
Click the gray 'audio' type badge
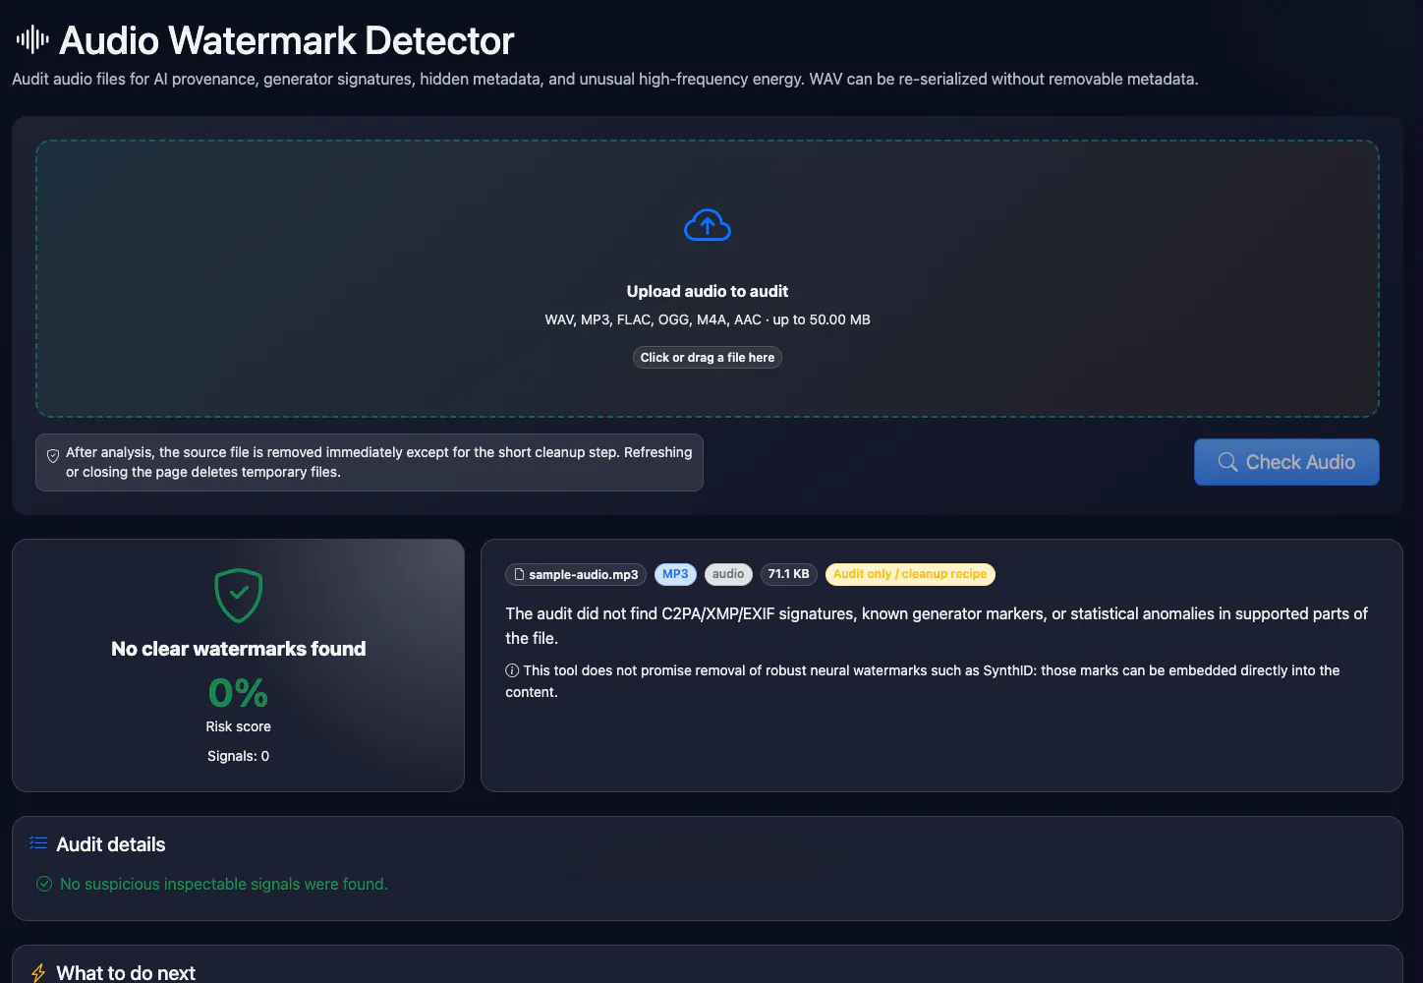[728, 574]
